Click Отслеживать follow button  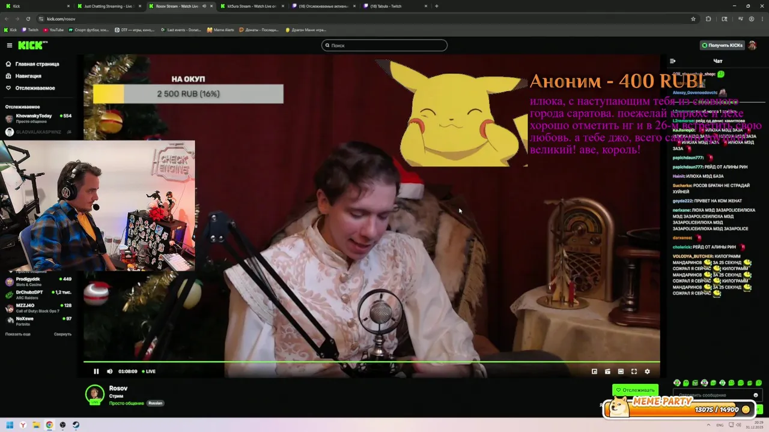[635, 390]
